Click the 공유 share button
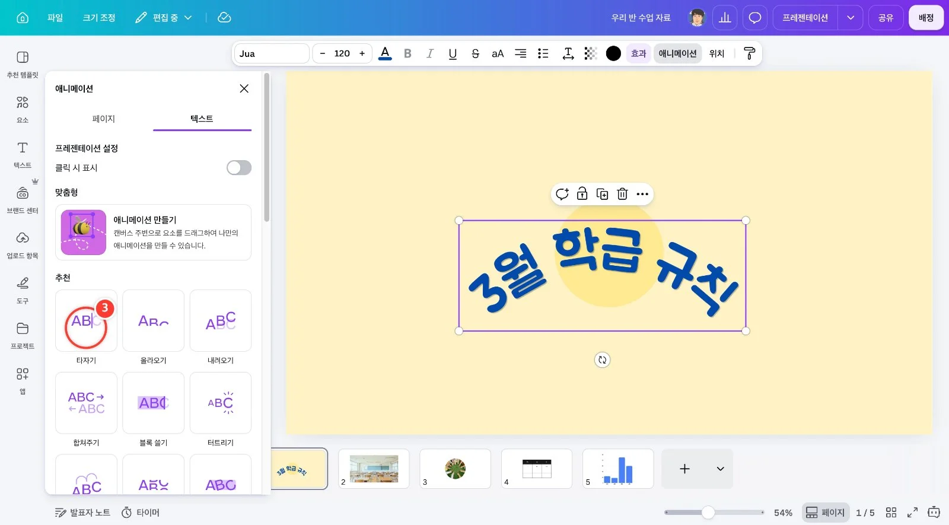949x525 pixels. click(886, 18)
